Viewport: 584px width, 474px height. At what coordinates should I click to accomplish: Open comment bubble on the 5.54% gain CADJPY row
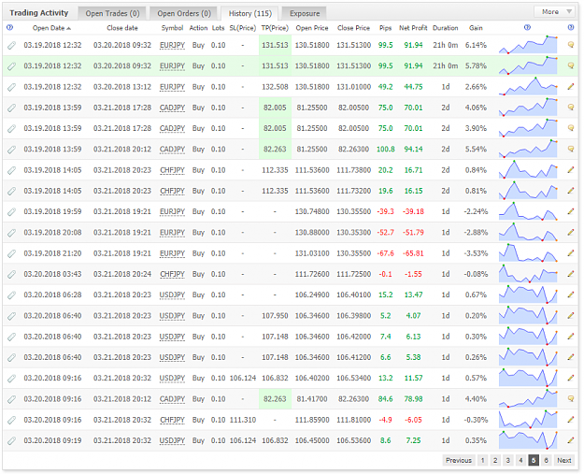coord(571,149)
